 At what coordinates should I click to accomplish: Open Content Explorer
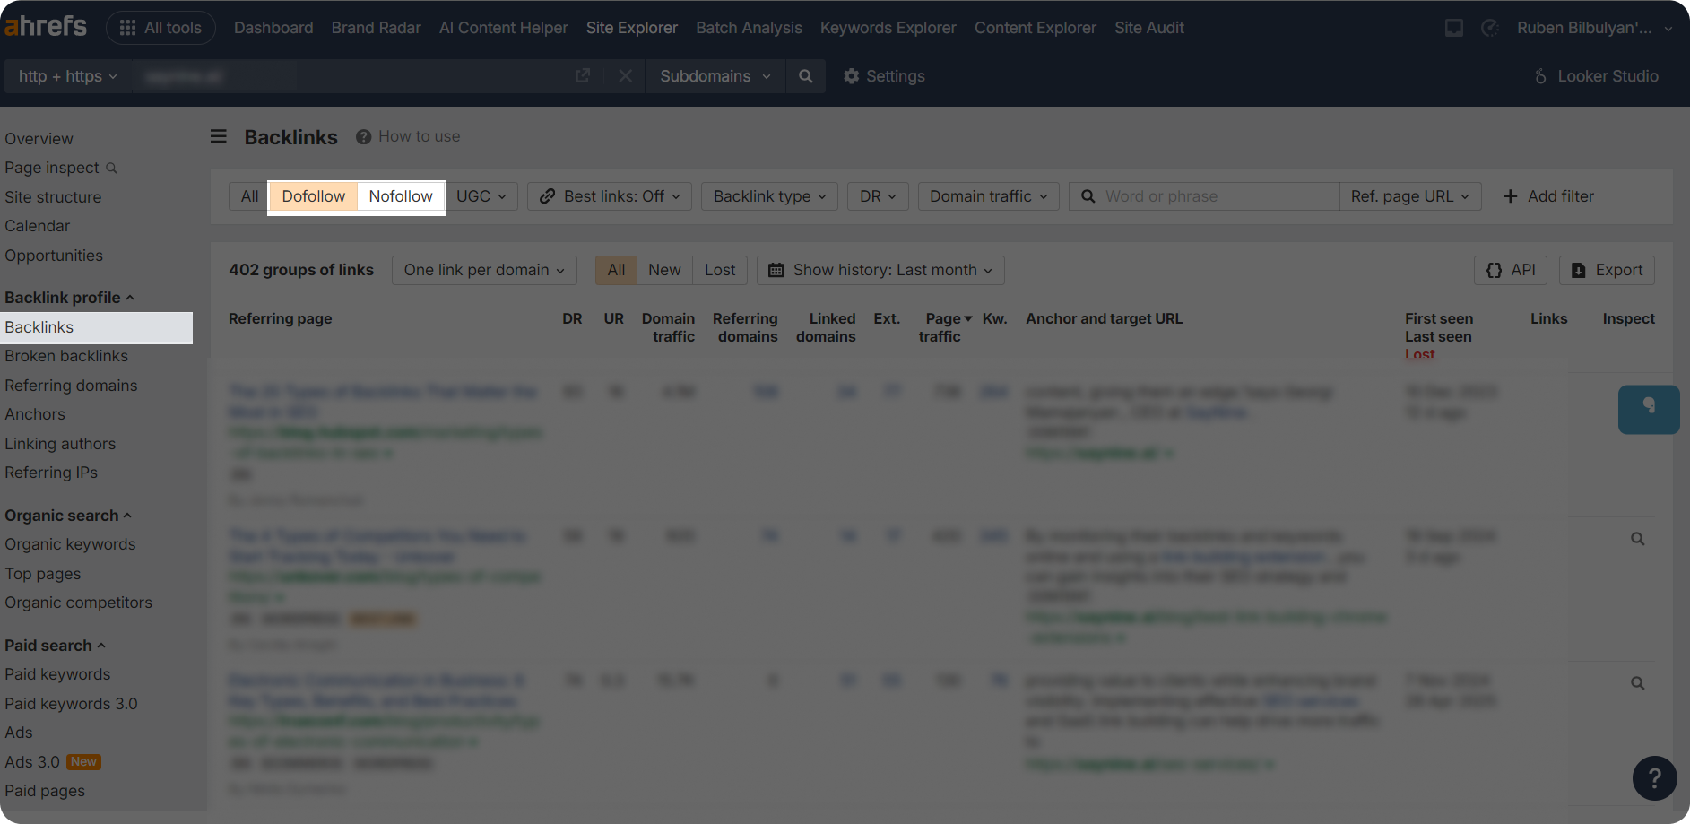[x=1036, y=28]
